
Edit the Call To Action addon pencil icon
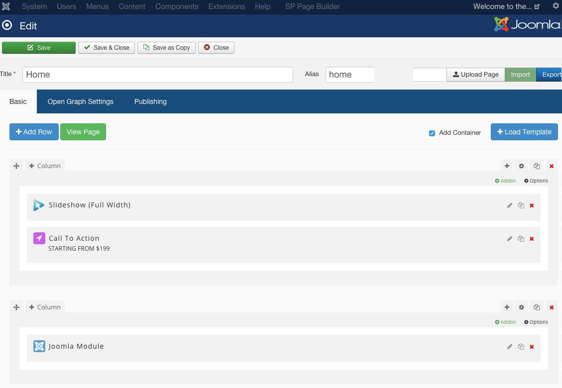click(x=509, y=239)
